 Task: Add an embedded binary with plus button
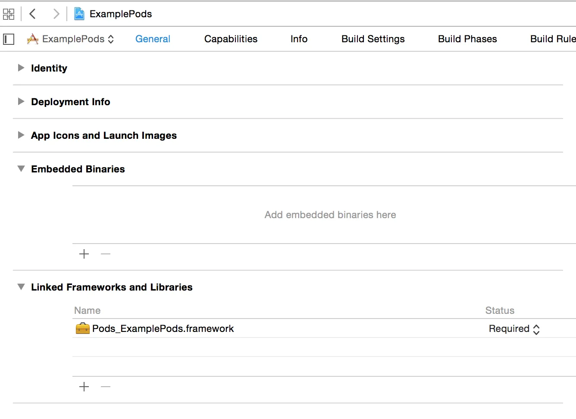point(84,254)
